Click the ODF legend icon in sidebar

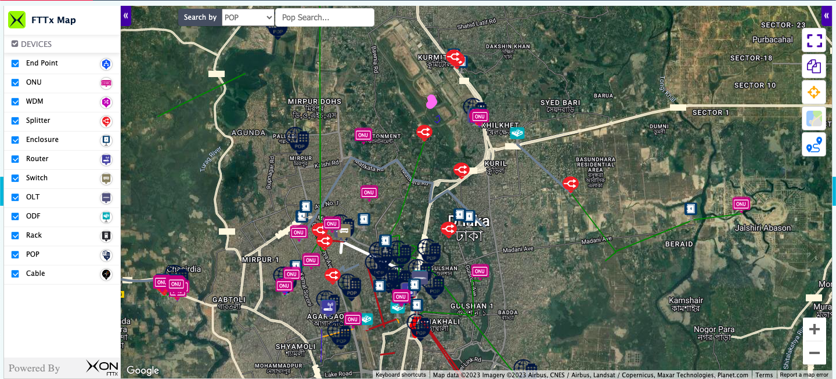click(106, 217)
